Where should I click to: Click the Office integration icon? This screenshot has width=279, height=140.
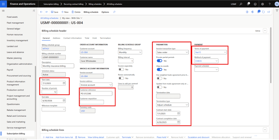(252, 12)
